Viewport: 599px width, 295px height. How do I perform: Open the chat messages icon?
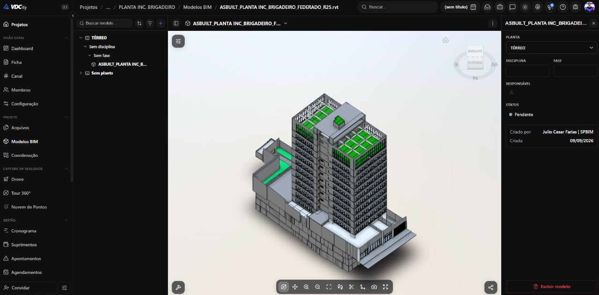(x=512, y=7)
